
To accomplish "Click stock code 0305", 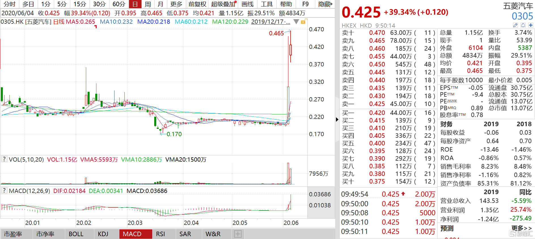I will click(x=522, y=16).
